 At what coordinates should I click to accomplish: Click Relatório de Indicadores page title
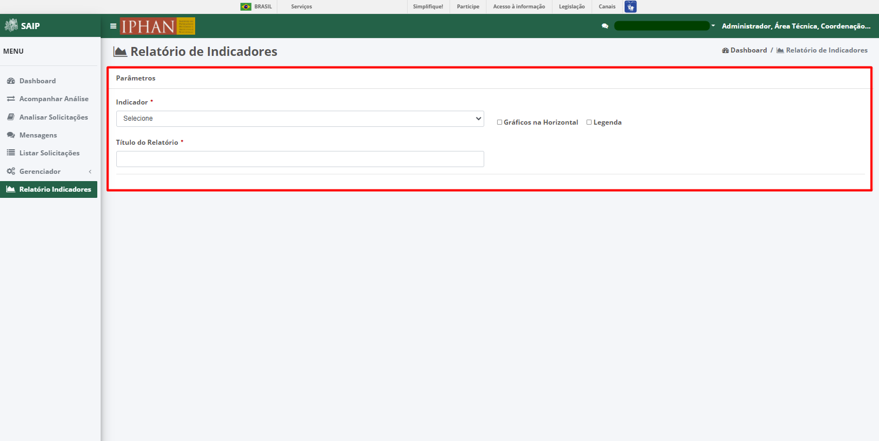(204, 51)
